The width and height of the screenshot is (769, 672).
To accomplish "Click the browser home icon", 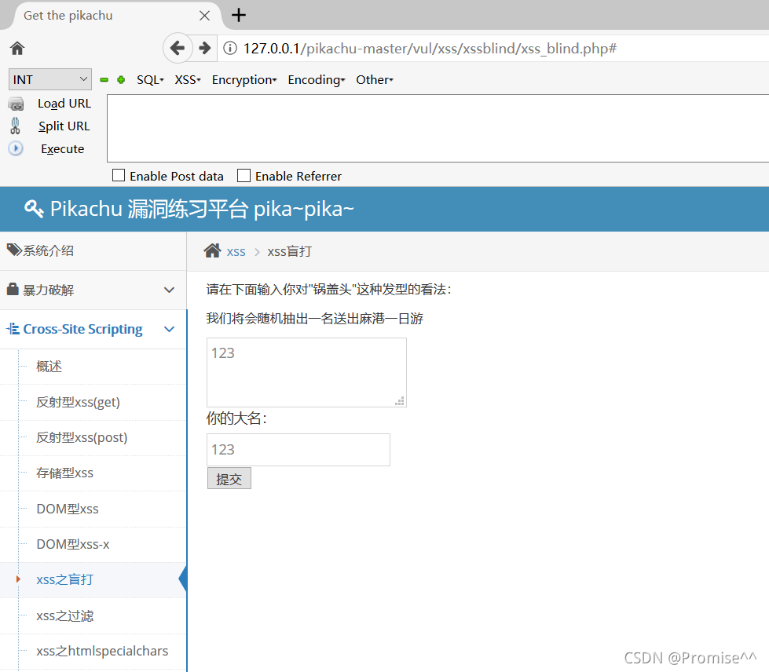I will click(x=17, y=48).
